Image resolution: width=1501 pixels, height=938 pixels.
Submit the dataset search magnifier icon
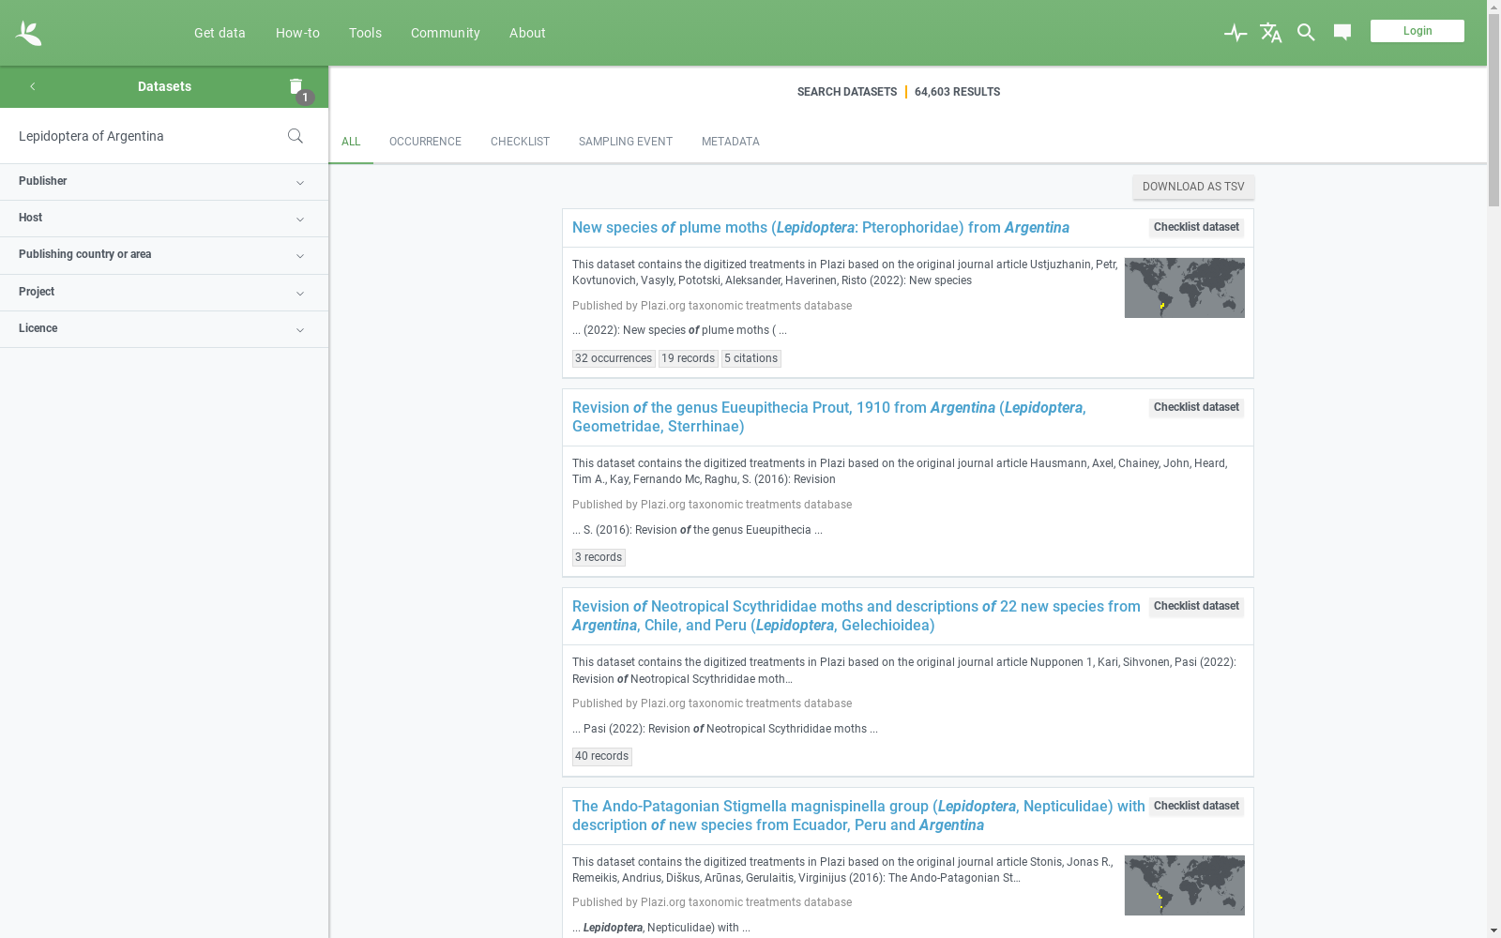tap(296, 136)
